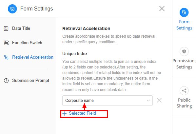This screenshot has height=134, width=196.
Task: Click the Data Title document icon
Action: point(6,29)
